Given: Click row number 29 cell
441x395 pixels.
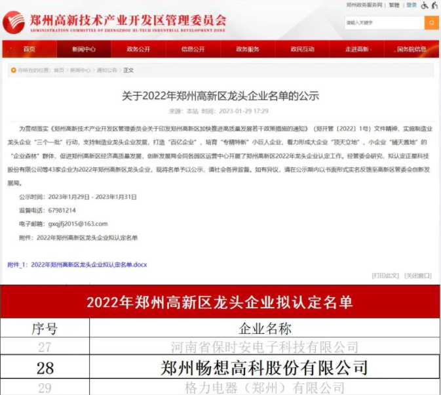Looking at the screenshot, I should coord(45,387).
